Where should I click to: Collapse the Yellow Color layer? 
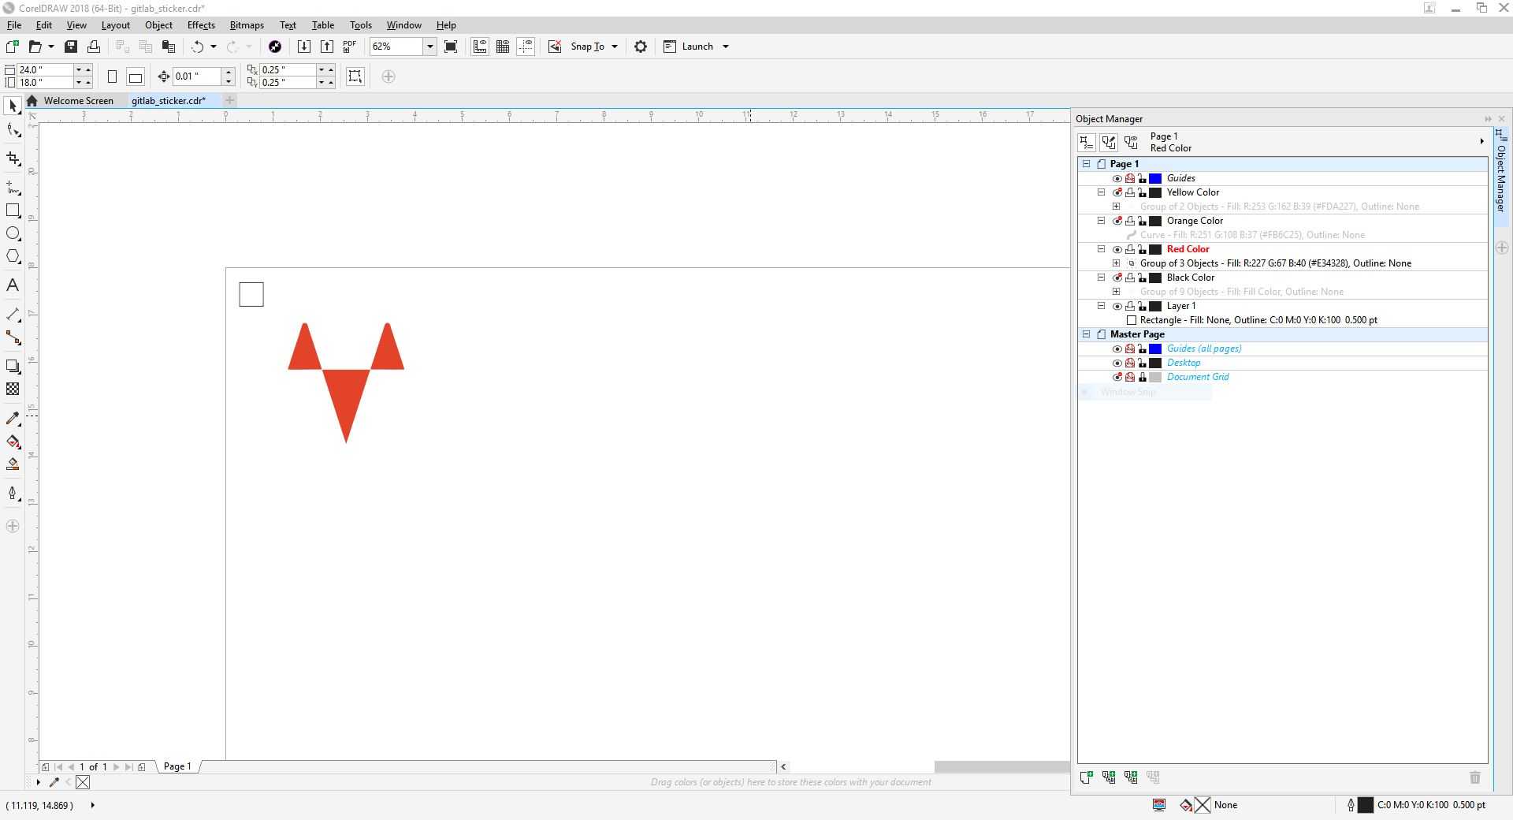(1102, 192)
